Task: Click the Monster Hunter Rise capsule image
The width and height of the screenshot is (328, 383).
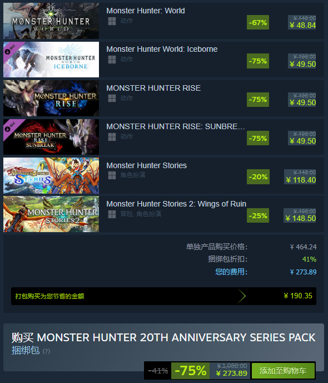Action: 51,98
